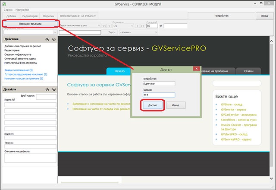The width and height of the screenshot is (276, 190).
Task: Open GVStore - склад link
Action: pyautogui.click(x=232, y=104)
